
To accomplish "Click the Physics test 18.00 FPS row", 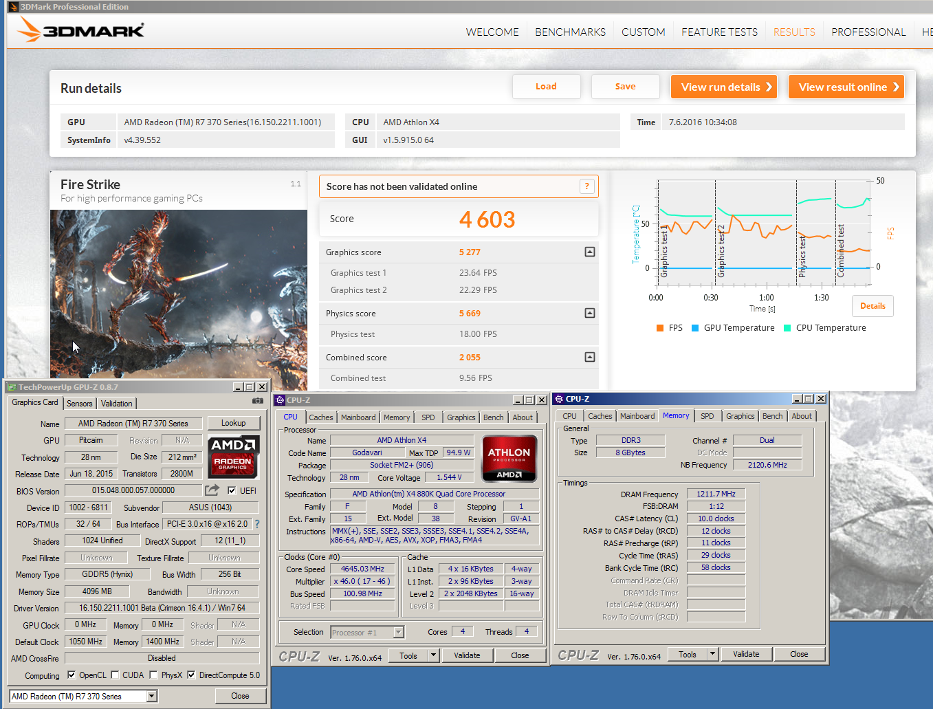I will coord(459,334).
